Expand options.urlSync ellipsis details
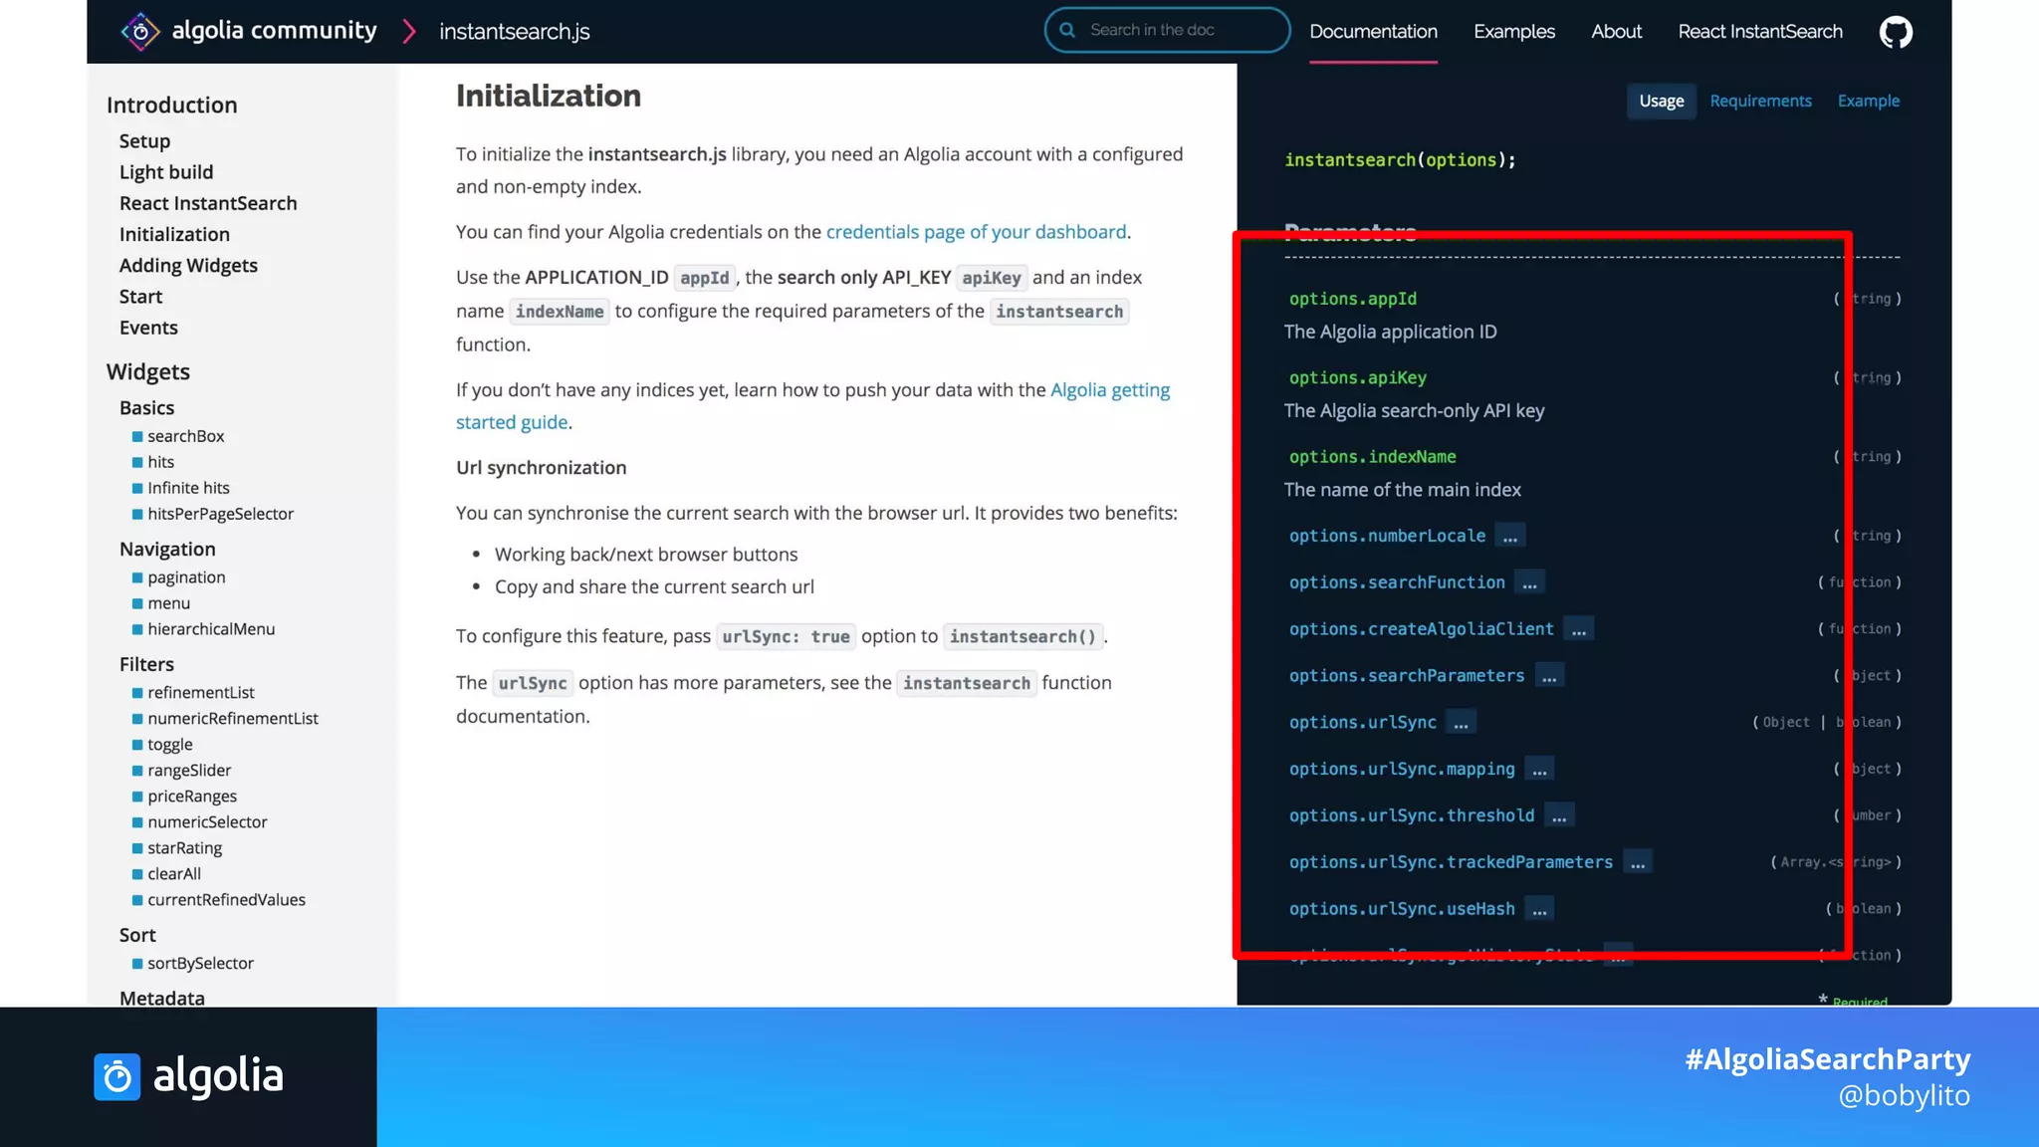Screen dimensions: 2039x1147 (x=1461, y=723)
